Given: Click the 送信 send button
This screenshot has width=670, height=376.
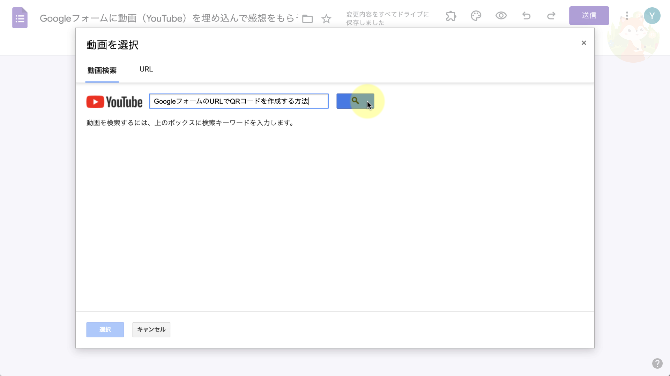Looking at the screenshot, I should 589,16.
